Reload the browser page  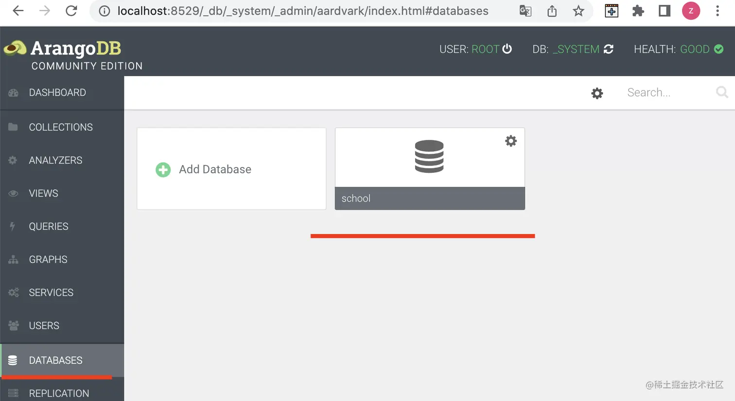point(71,11)
